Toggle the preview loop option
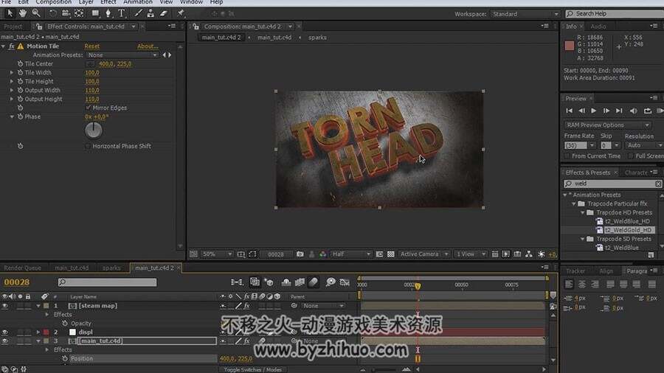 (648, 111)
